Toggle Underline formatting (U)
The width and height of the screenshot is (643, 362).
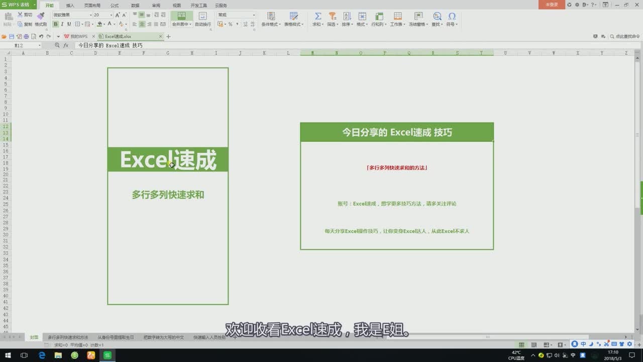coord(69,24)
